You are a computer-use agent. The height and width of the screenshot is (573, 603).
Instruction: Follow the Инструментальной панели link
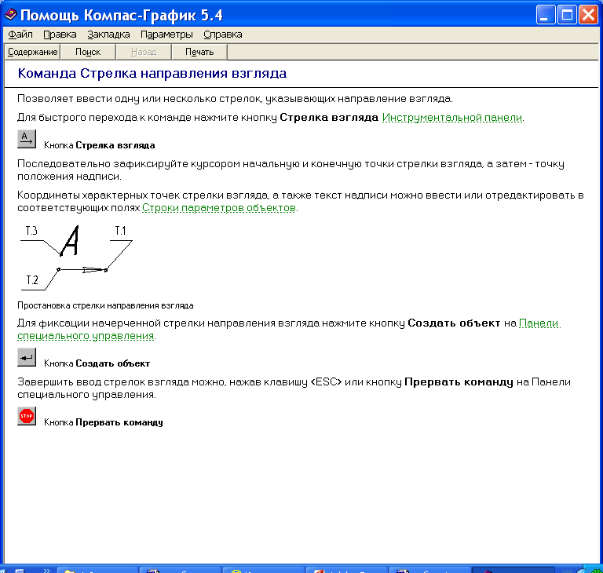click(452, 118)
